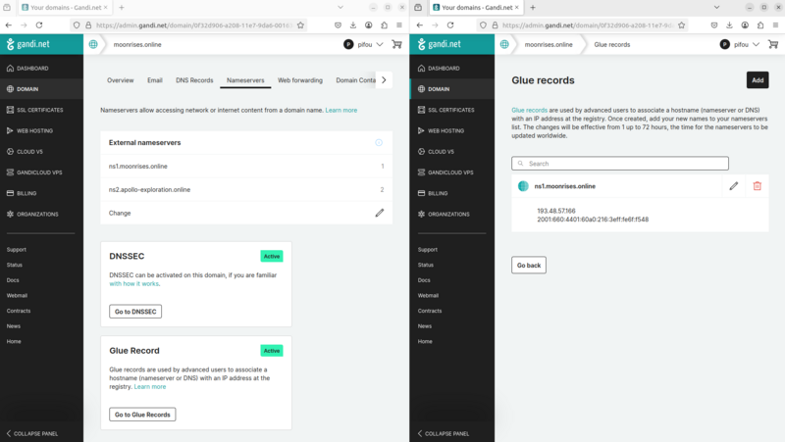The height and width of the screenshot is (442, 785).
Task: Click the Go back button
Action: pos(529,266)
